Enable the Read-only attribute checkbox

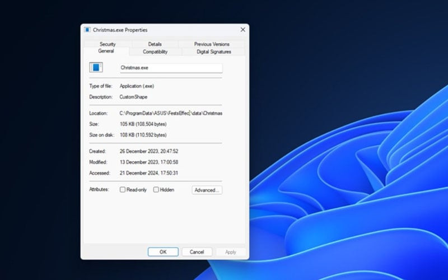coord(123,190)
